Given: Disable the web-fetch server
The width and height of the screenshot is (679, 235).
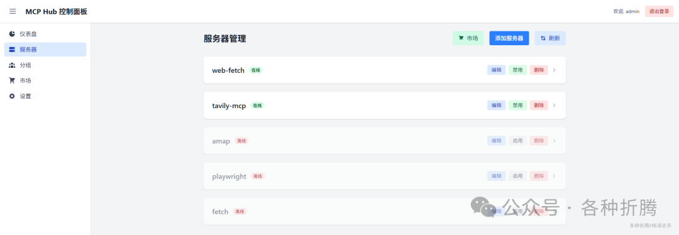Looking at the screenshot, I should [x=517, y=70].
